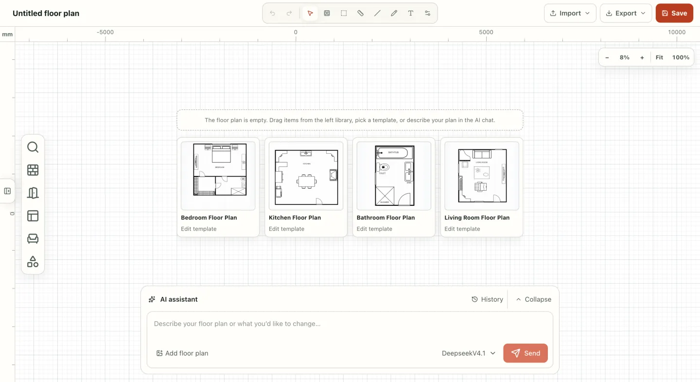The width and height of the screenshot is (700, 382).
Task: Click Edit template under Bathroom Floor Plan
Action: tap(374, 229)
